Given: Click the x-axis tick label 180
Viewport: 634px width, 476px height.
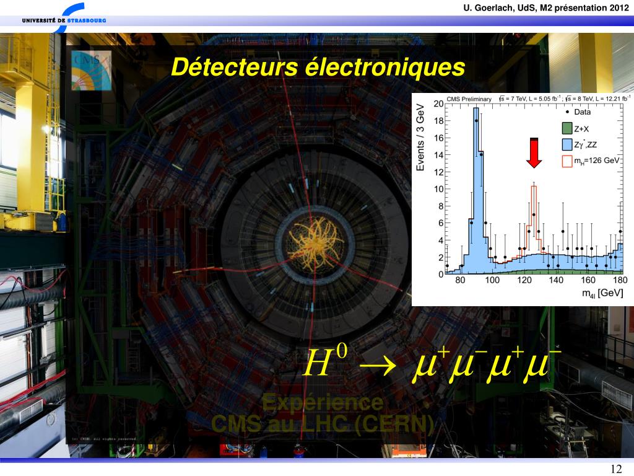Looking at the screenshot, I should pos(620,280).
